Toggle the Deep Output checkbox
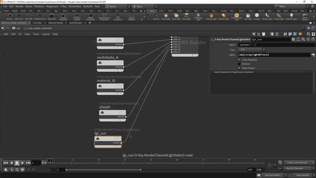 tap(239, 68)
